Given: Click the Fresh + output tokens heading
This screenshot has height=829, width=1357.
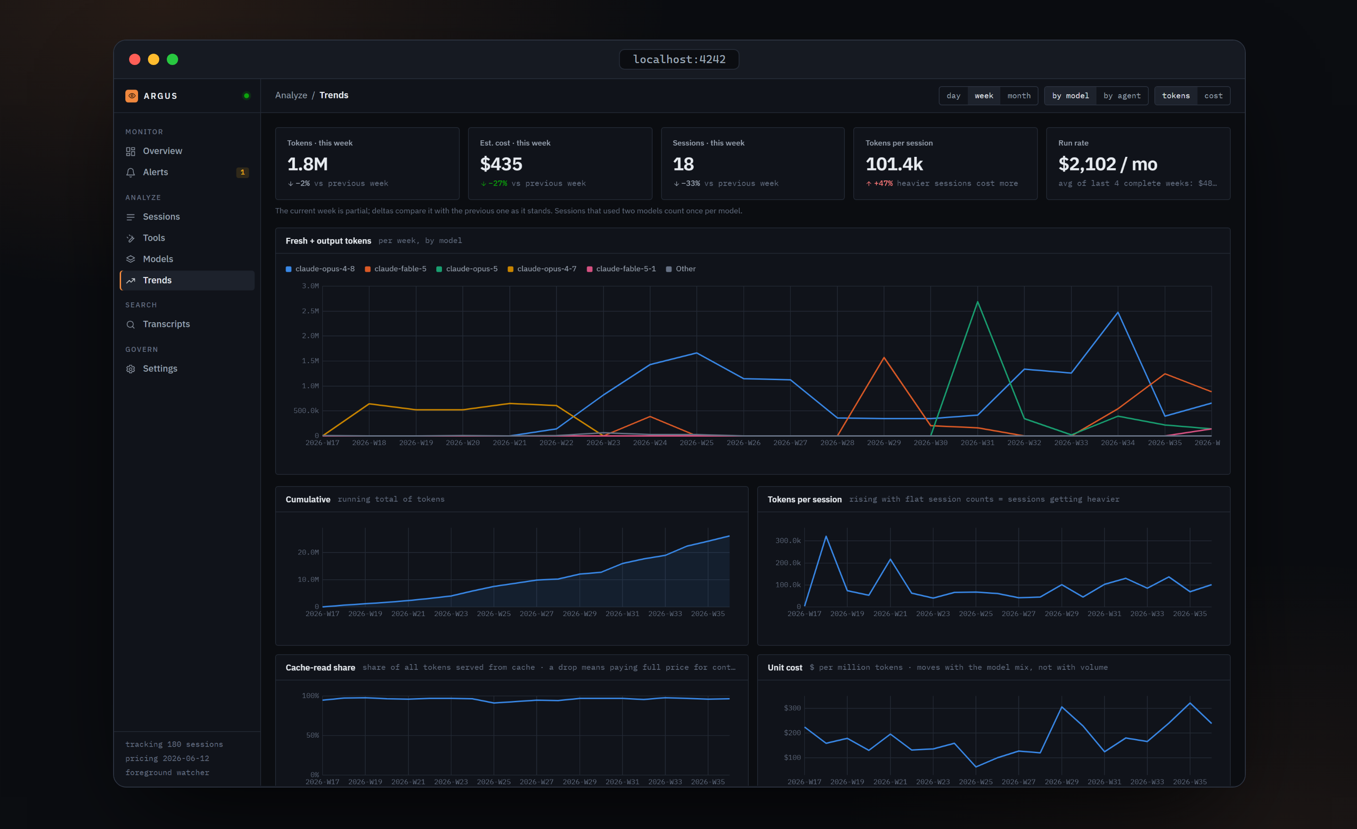Looking at the screenshot, I should [x=328, y=241].
